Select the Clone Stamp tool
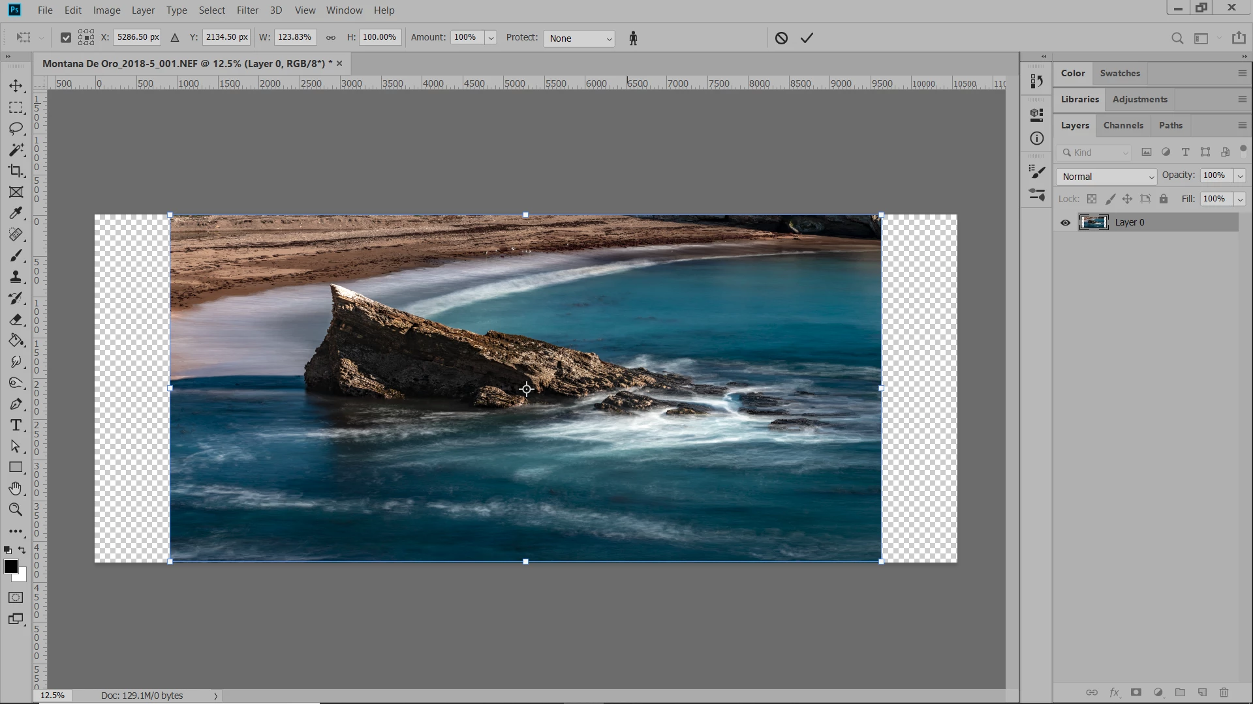The height and width of the screenshot is (704, 1253). 16,277
